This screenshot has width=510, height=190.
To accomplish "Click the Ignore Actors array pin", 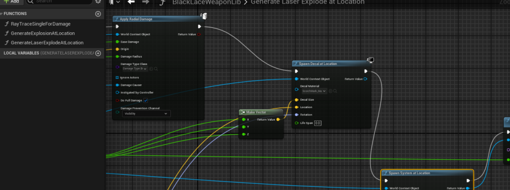I will 117,78.
